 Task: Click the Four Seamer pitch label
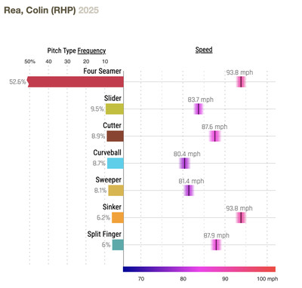103,71
